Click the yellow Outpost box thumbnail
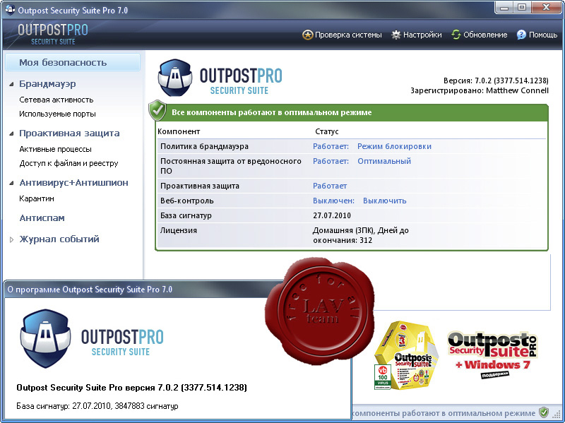 click(x=405, y=355)
